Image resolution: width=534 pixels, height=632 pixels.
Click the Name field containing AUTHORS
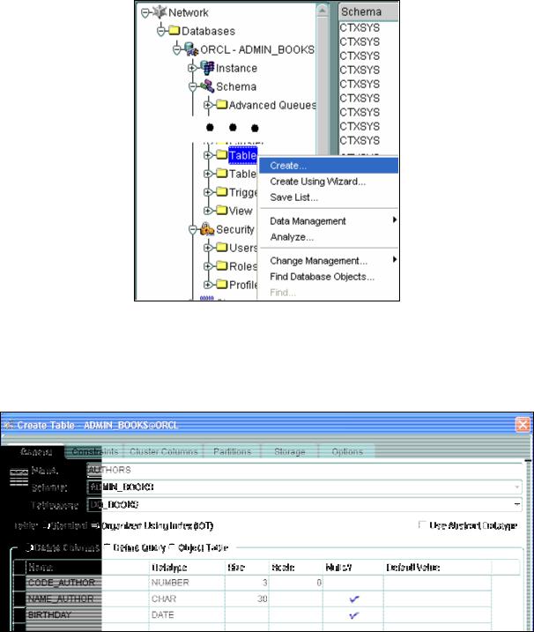coord(304,470)
